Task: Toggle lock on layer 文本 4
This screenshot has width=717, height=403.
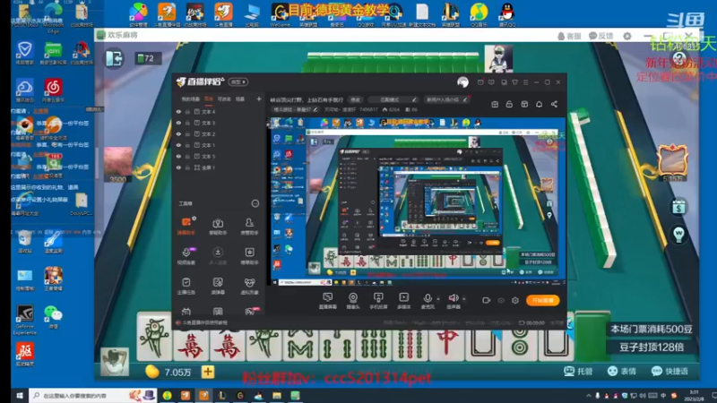Action: click(x=187, y=111)
